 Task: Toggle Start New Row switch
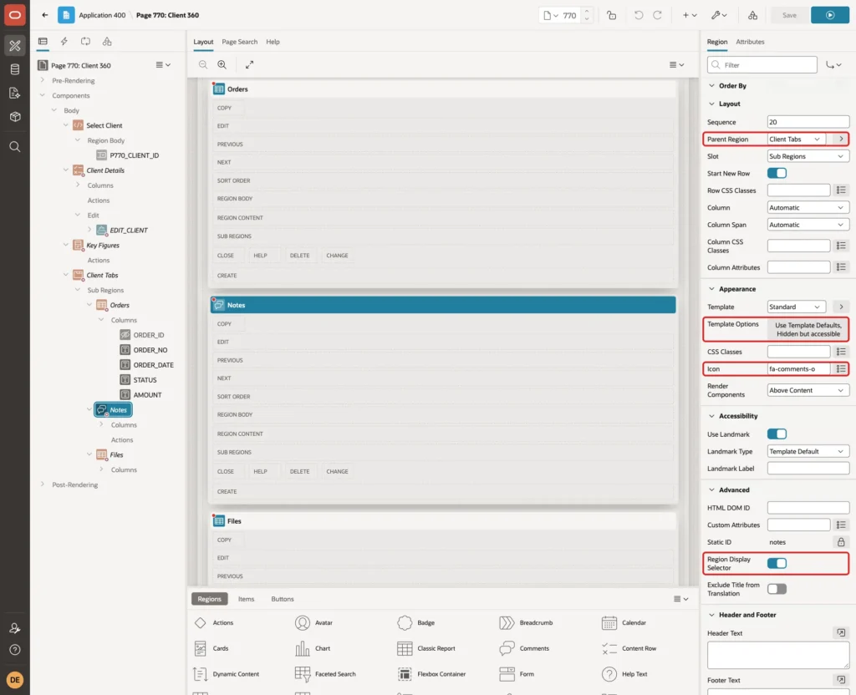(x=777, y=173)
